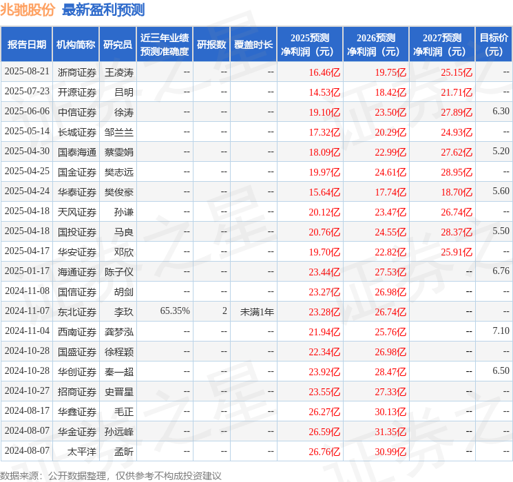The image size is (513, 482).
Task: Click the 覆盖时长 column header
Action: pos(253,45)
